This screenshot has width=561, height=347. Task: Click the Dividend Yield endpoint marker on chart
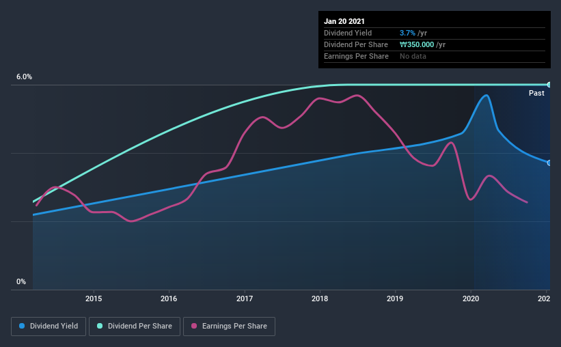(549, 163)
